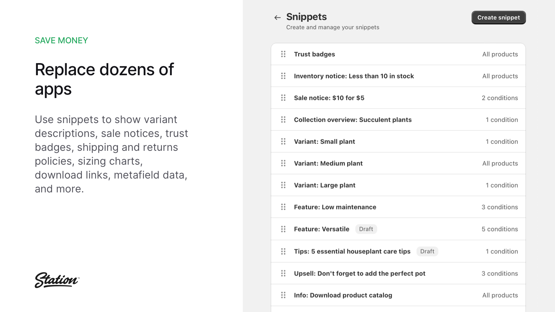Toggle Collection overview: Succulent plants row selection
555x312 pixels.
pyautogui.click(x=352, y=120)
